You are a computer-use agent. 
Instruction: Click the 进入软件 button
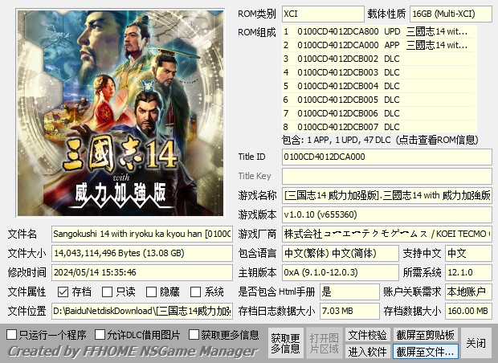coord(367,352)
